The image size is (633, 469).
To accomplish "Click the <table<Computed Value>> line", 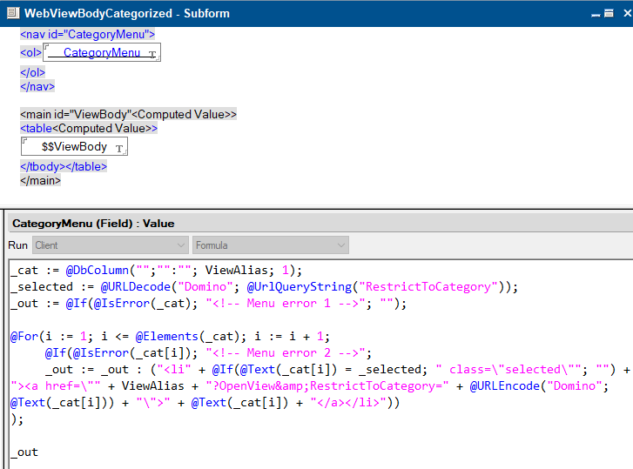I will pyautogui.click(x=89, y=128).
